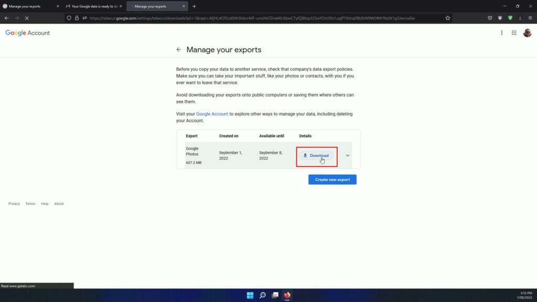Image resolution: width=537 pixels, height=302 pixels.
Task: Click the Google Account profile avatar
Action: [x=527, y=33]
